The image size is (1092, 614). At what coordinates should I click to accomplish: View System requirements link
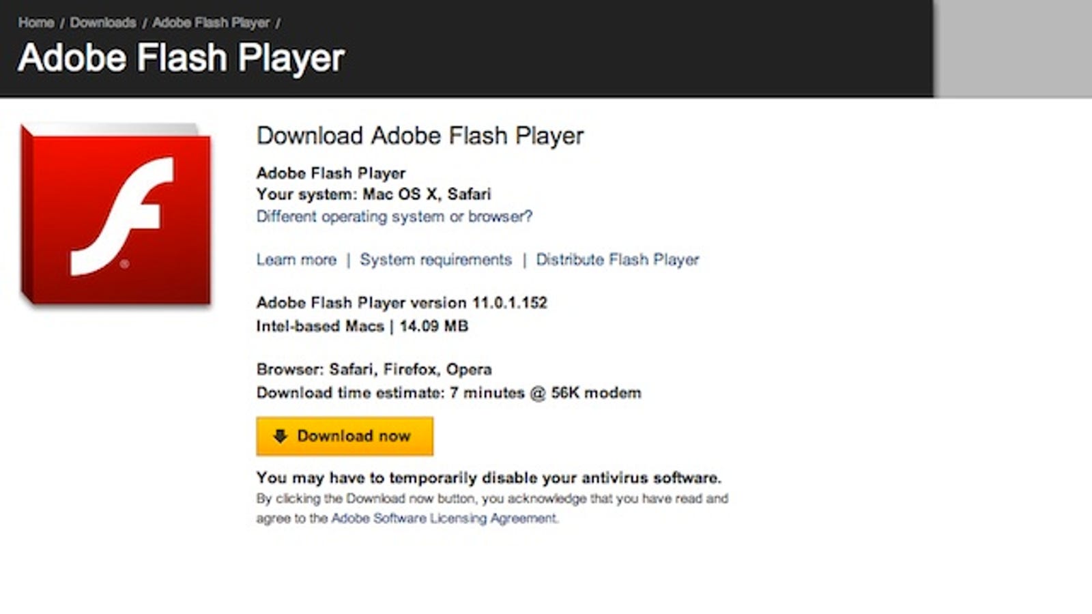click(x=436, y=260)
